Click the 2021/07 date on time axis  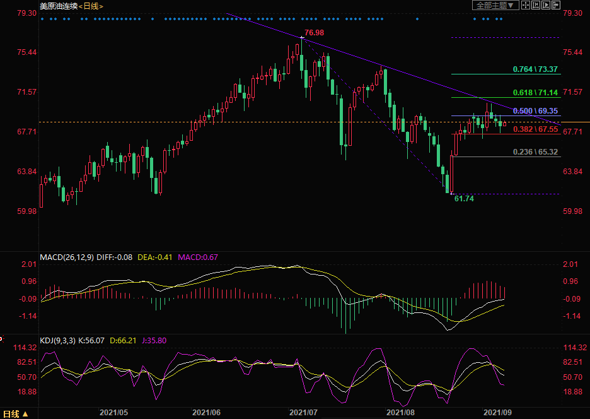point(303,412)
